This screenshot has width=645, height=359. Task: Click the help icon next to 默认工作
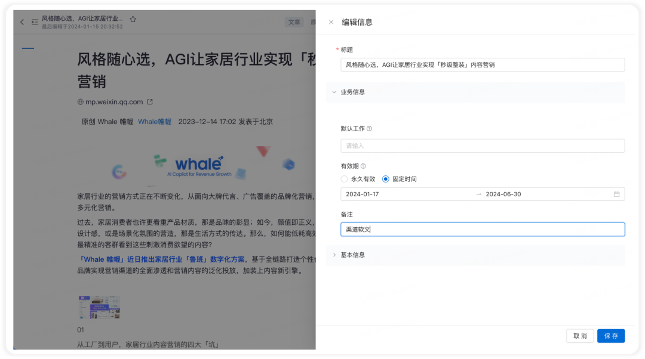370,129
